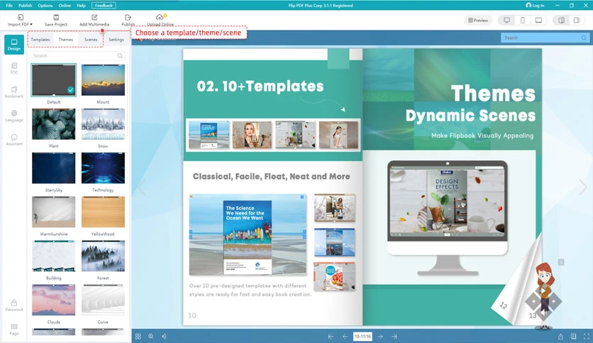Switch preview to mobile phone view
Screen dimensions: 593x343
coord(523,20)
